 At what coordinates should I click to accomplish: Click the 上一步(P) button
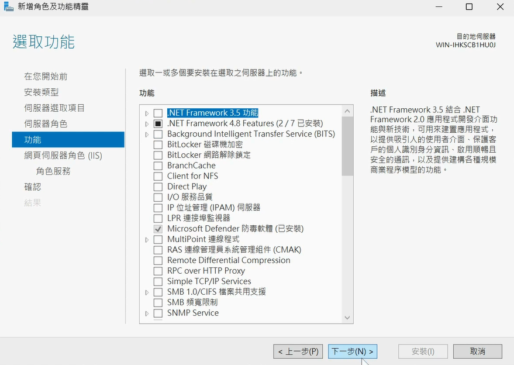point(298,352)
